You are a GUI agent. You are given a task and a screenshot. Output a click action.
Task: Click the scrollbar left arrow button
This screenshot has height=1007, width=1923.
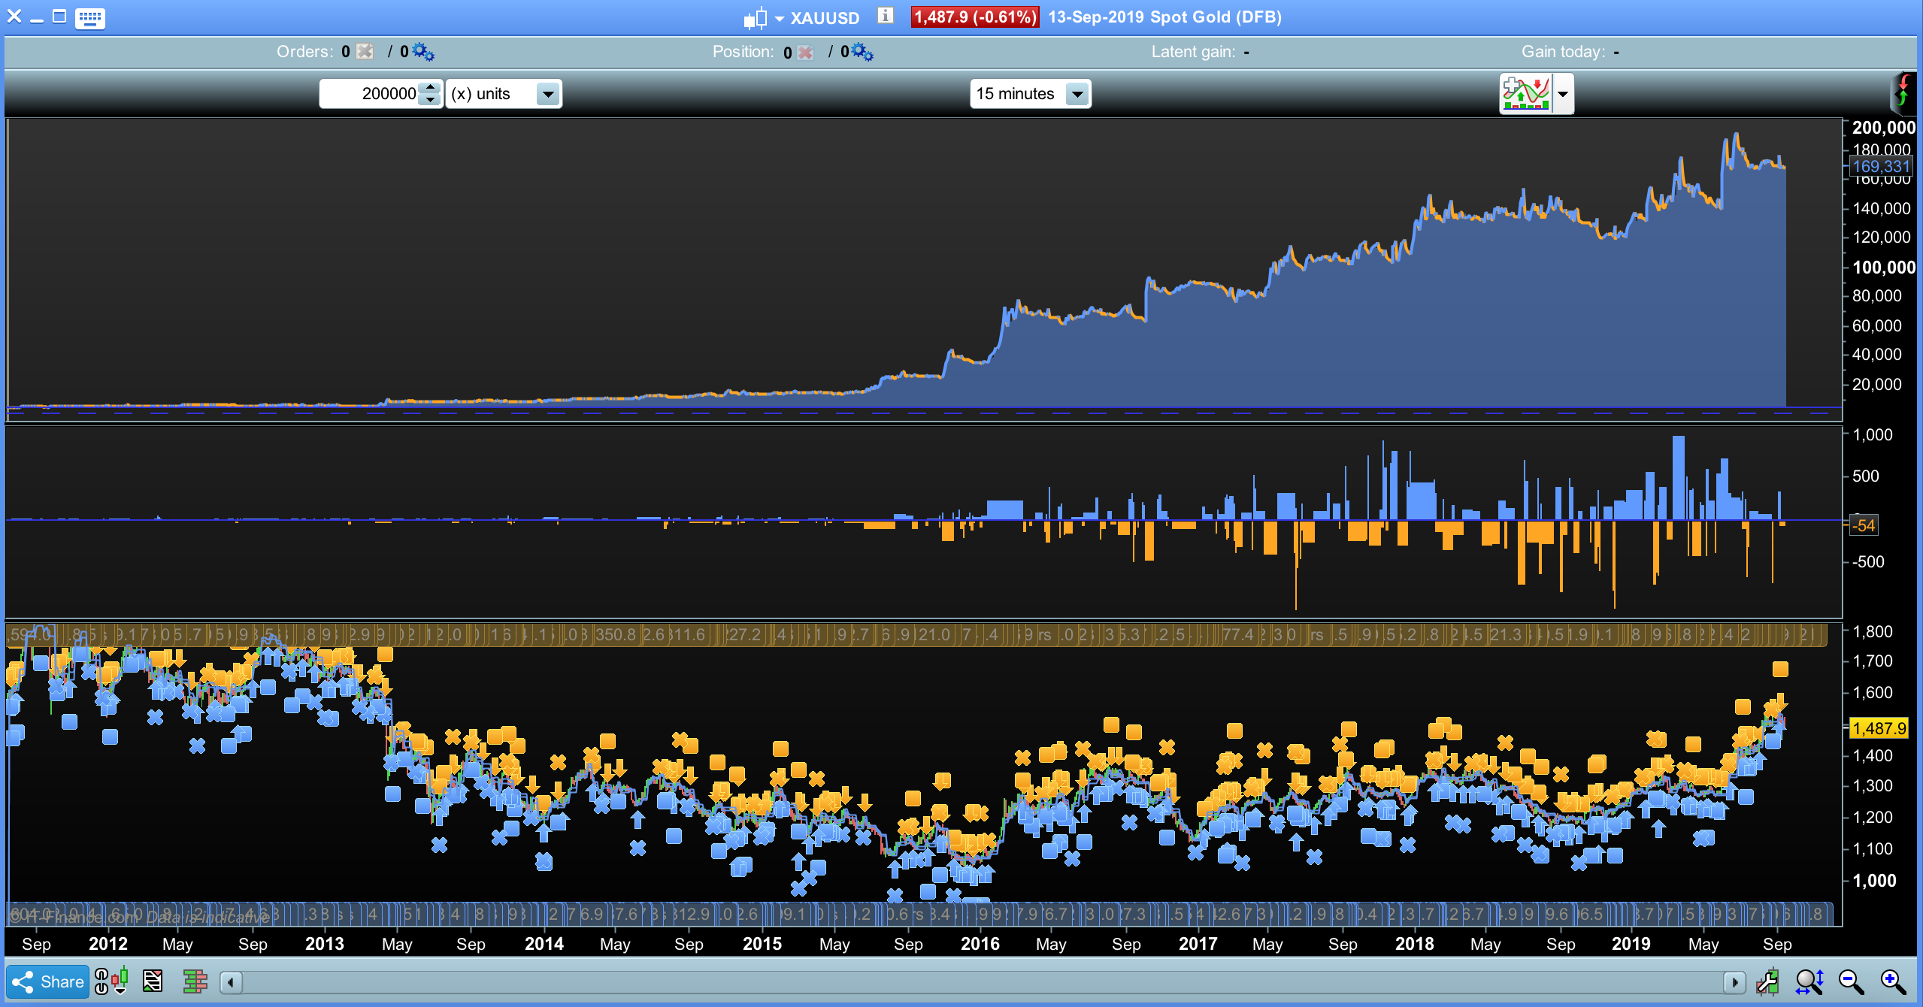[x=231, y=981]
